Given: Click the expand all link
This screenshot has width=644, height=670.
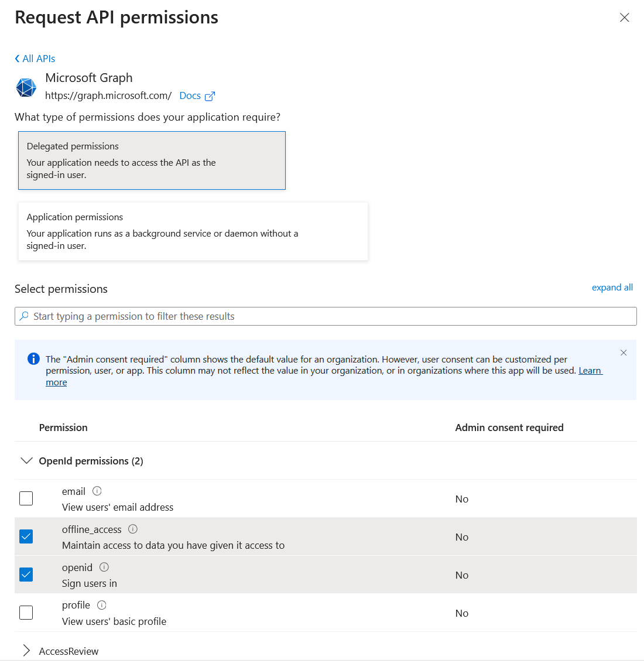Looking at the screenshot, I should point(612,288).
